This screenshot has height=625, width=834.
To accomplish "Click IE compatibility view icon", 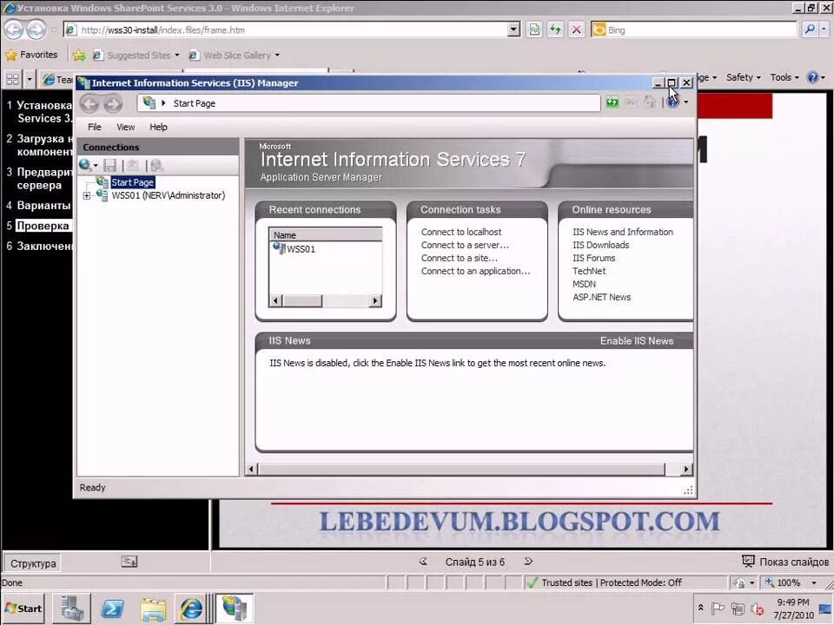I will click(534, 30).
